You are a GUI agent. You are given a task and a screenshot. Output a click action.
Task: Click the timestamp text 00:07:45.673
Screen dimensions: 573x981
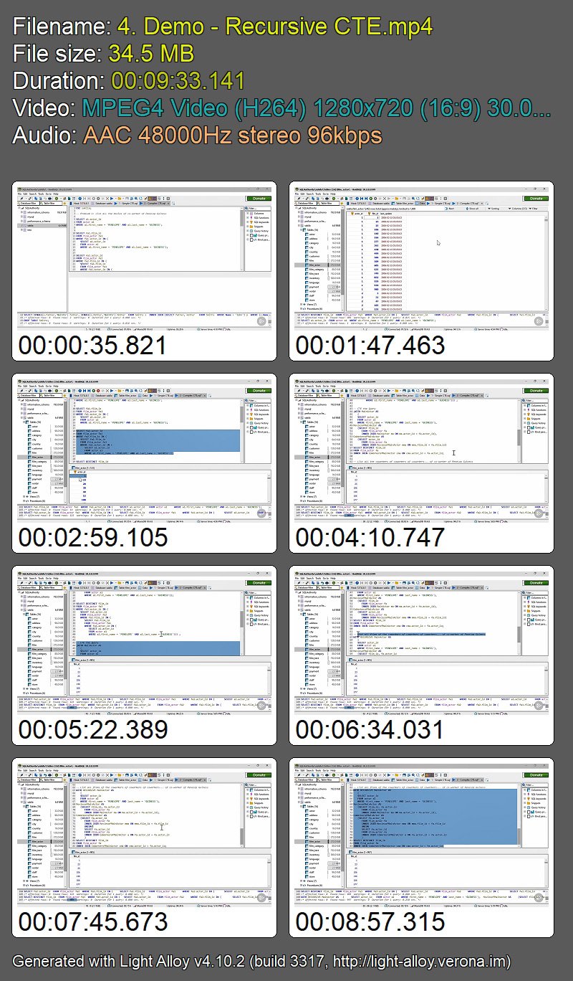pyautogui.click(x=92, y=921)
